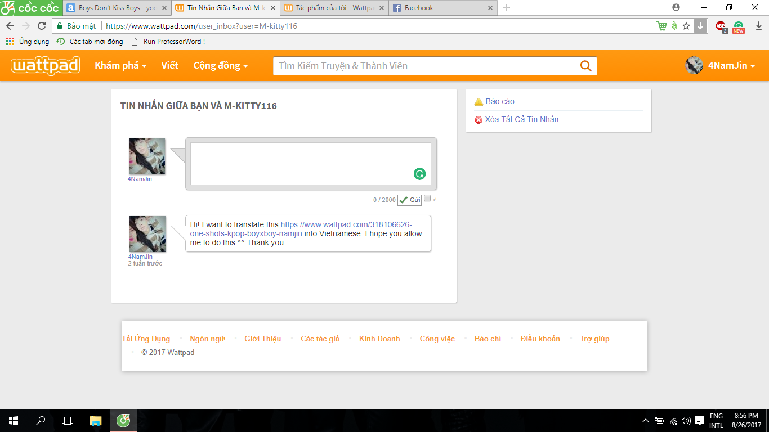Image resolution: width=769 pixels, height=432 pixels.
Task: Click the shopping cart icon in address bar
Action: [x=661, y=26]
